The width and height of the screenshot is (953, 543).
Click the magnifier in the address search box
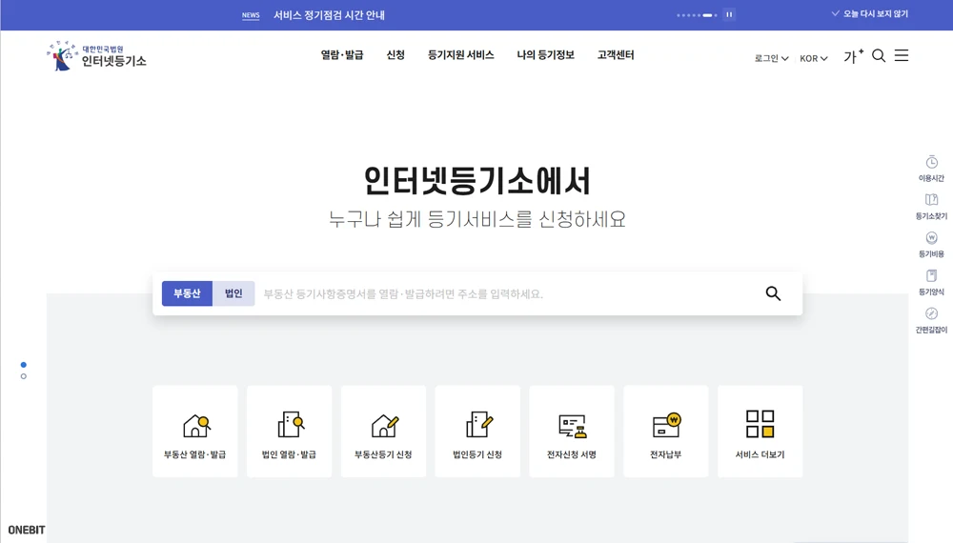[773, 293]
